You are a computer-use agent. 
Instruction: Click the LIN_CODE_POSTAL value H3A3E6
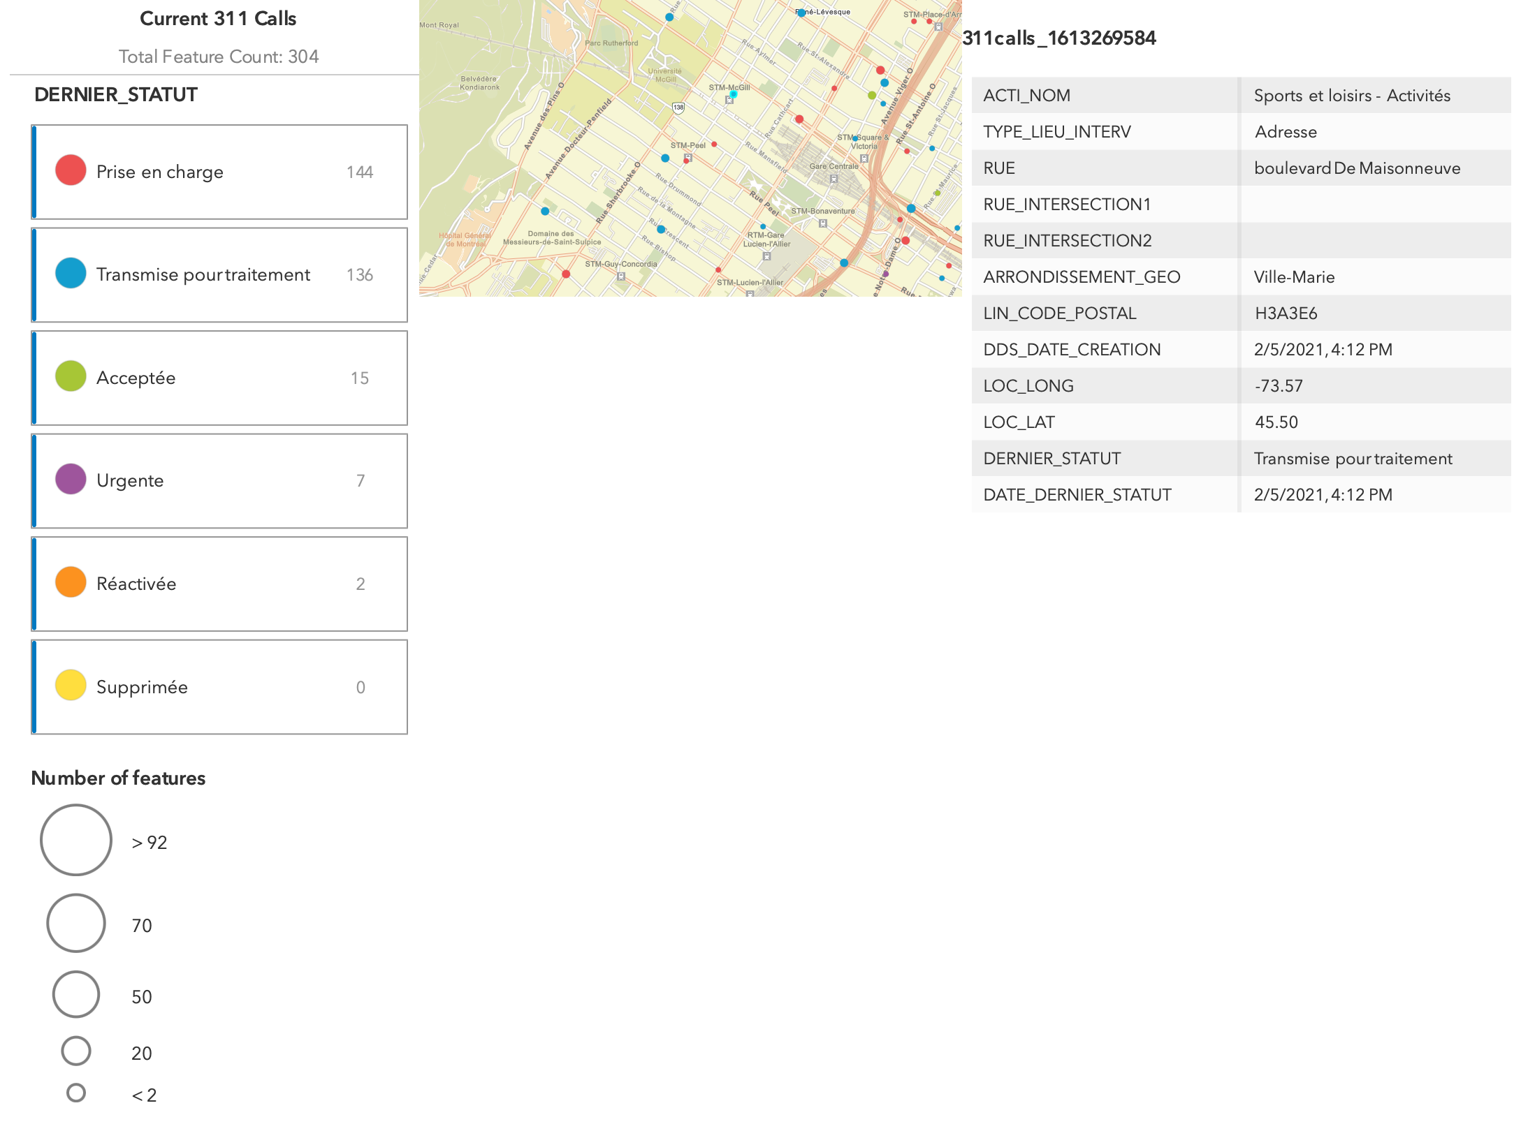[1286, 313]
